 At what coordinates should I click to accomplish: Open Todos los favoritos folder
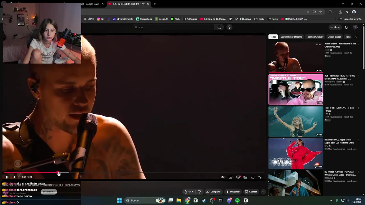[x=351, y=19]
